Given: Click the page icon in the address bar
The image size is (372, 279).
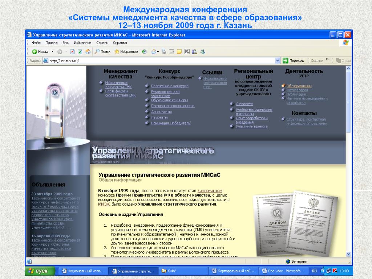Looking at the screenshot, I should [x=46, y=61].
